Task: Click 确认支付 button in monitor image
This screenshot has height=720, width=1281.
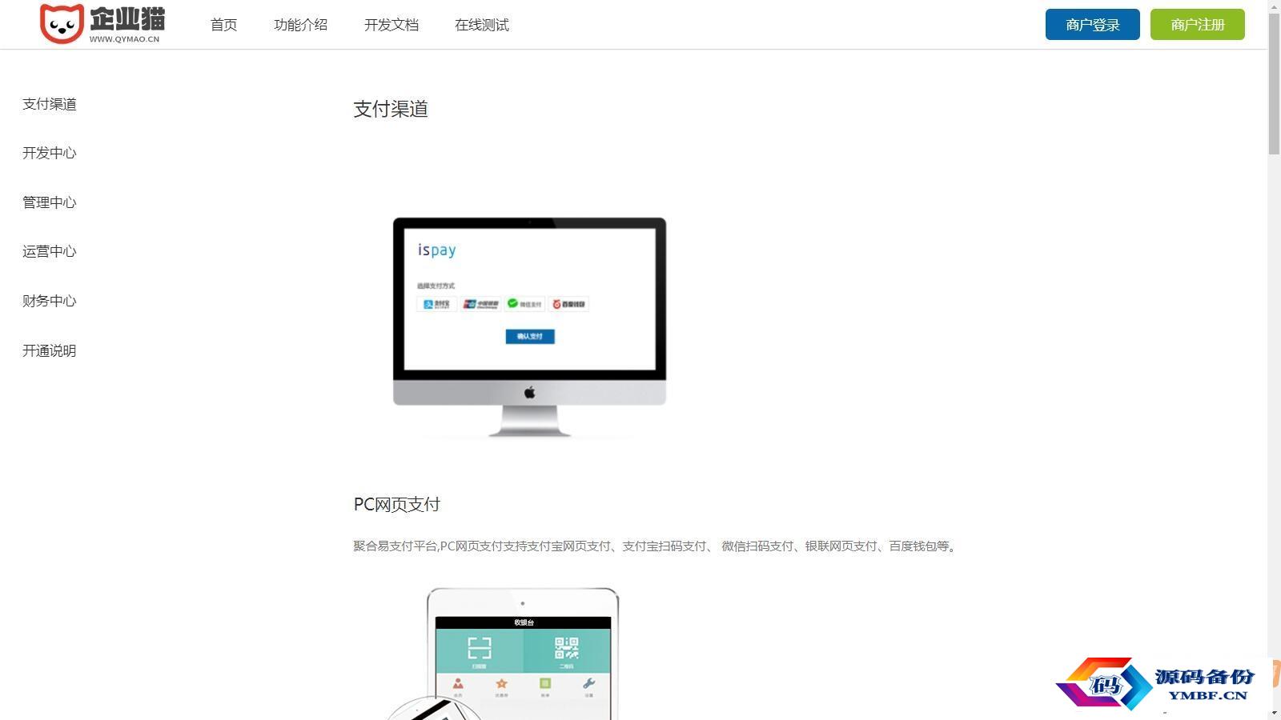Action: [530, 336]
